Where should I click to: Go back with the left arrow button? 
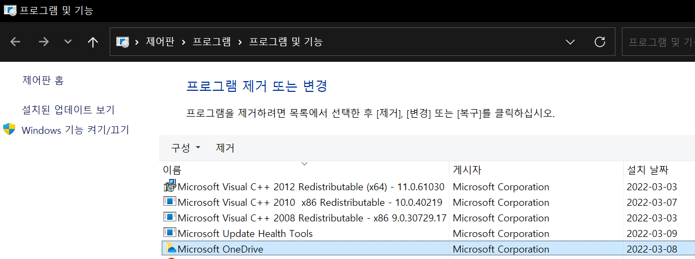(15, 42)
